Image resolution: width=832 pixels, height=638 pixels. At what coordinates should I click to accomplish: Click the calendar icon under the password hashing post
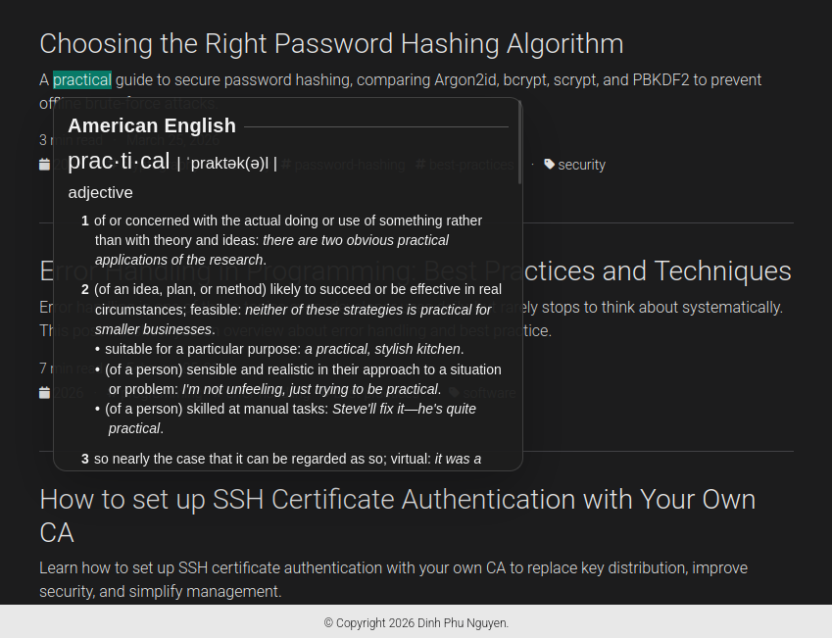pos(44,165)
